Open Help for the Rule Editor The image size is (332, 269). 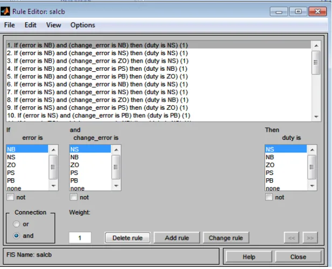(249, 257)
